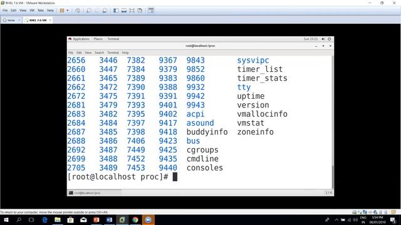This screenshot has width=401, height=225.
Task: Click the workspace switcher showing 1/4
Action: pyautogui.click(x=328, y=192)
